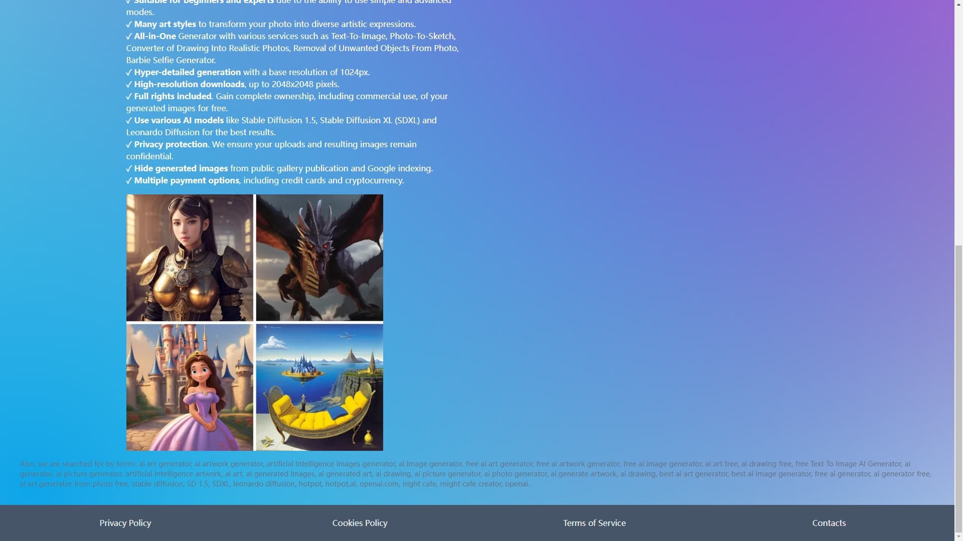The width and height of the screenshot is (963, 541).
Task: Click the armored woman sample image
Action: coord(190,257)
